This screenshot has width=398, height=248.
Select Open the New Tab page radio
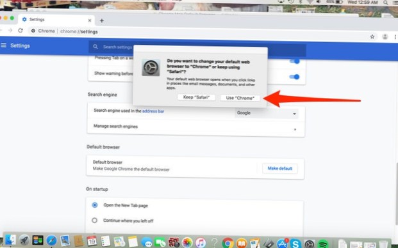click(x=95, y=205)
